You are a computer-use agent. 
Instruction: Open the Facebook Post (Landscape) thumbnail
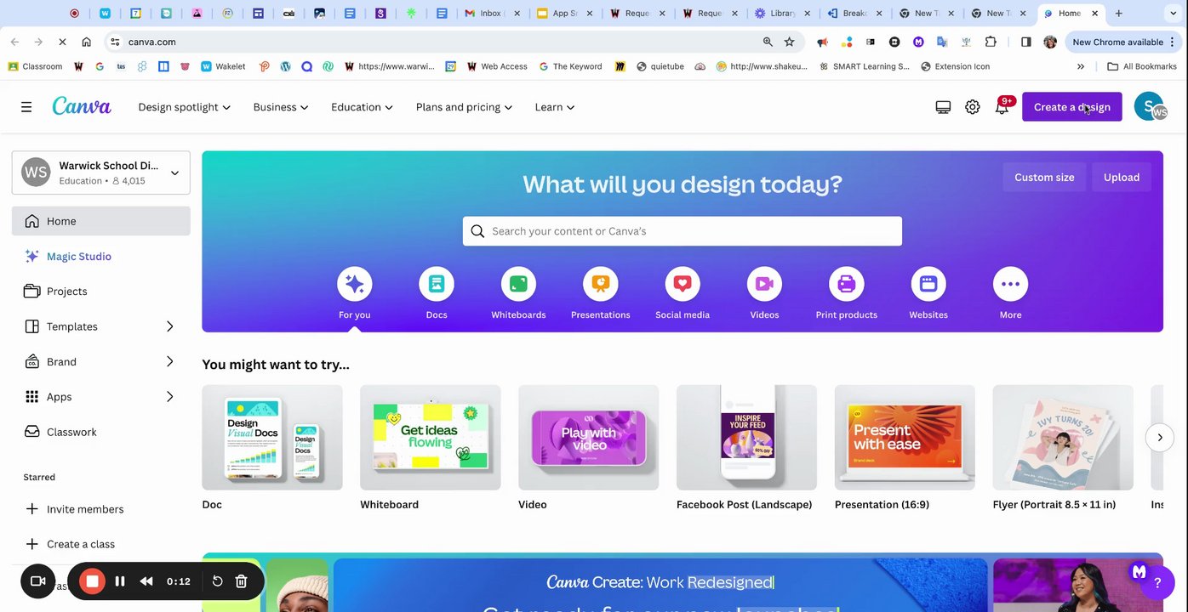tap(746, 438)
